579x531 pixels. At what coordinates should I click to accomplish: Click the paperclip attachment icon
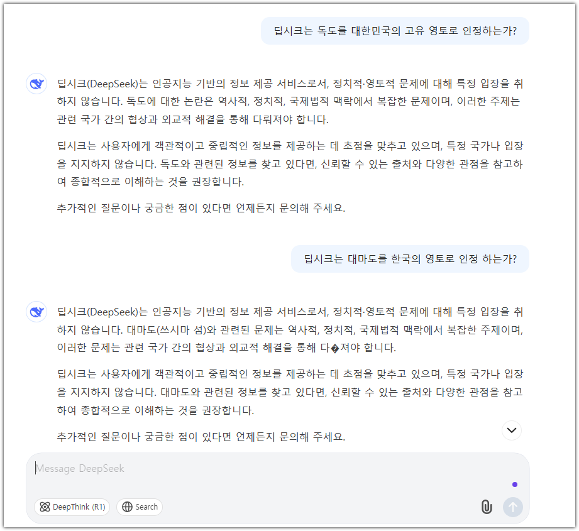(487, 507)
